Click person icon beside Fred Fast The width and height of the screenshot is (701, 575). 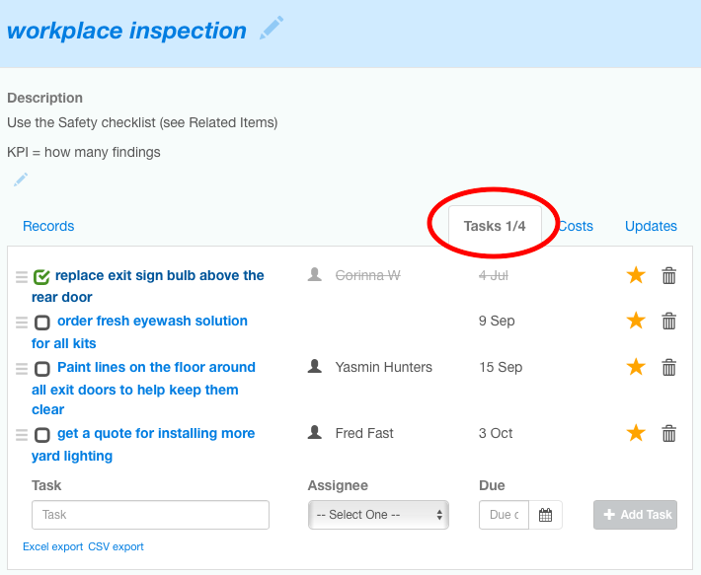click(315, 432)
